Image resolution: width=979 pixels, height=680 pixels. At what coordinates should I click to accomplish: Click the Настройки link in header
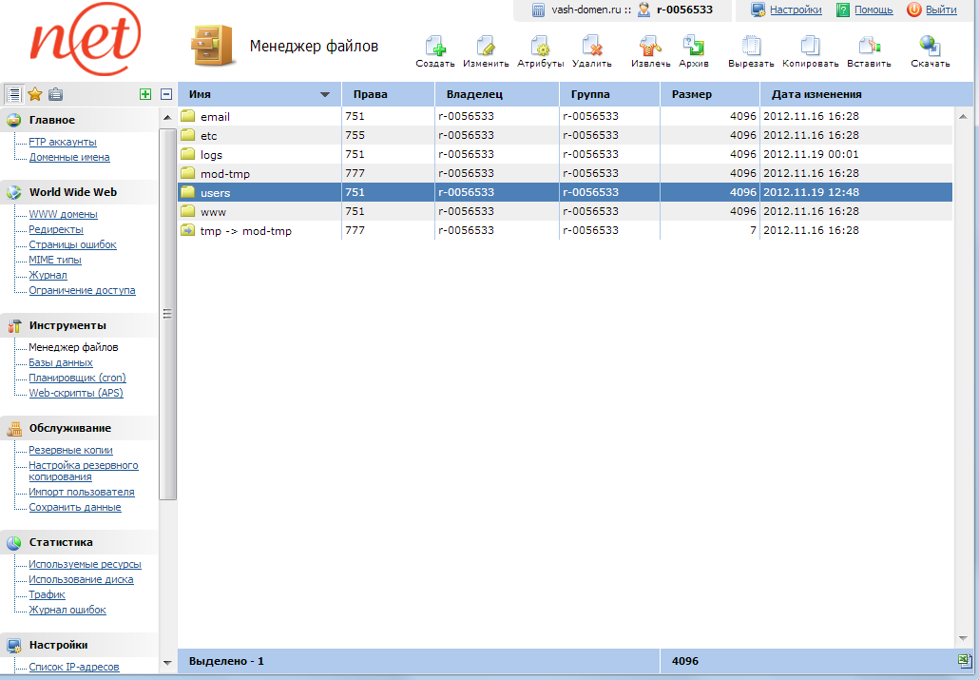pos(796,10)
